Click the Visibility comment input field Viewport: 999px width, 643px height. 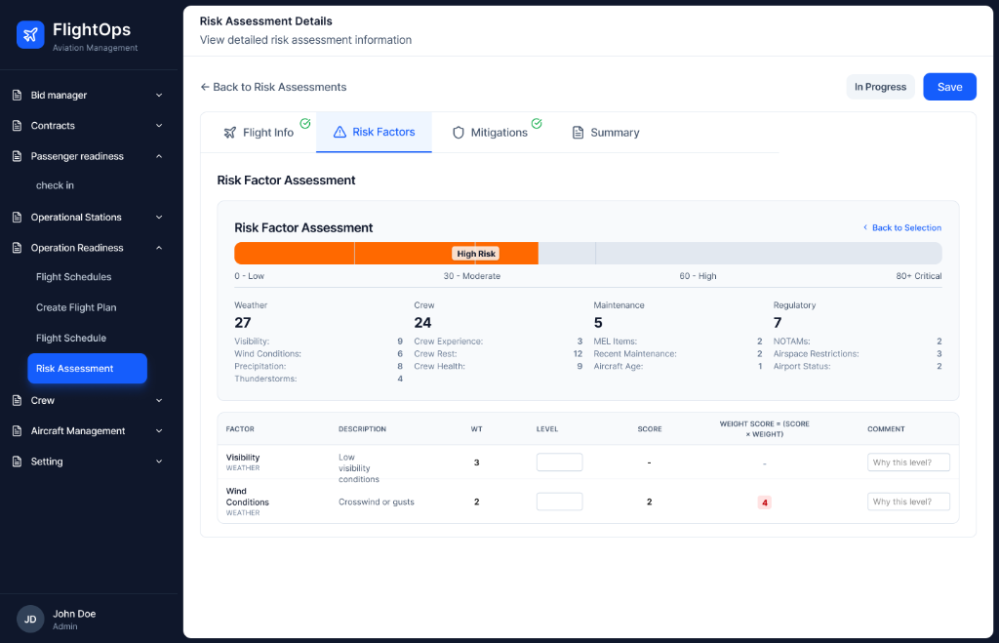click(908, 462)
